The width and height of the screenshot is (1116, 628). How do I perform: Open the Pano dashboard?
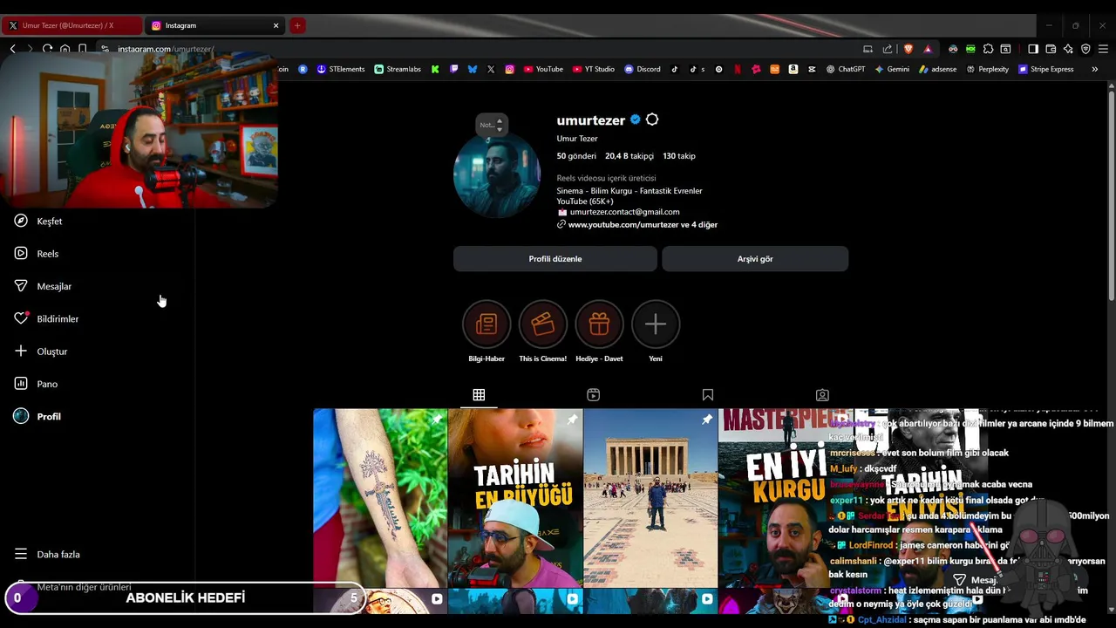click(36, 384)
